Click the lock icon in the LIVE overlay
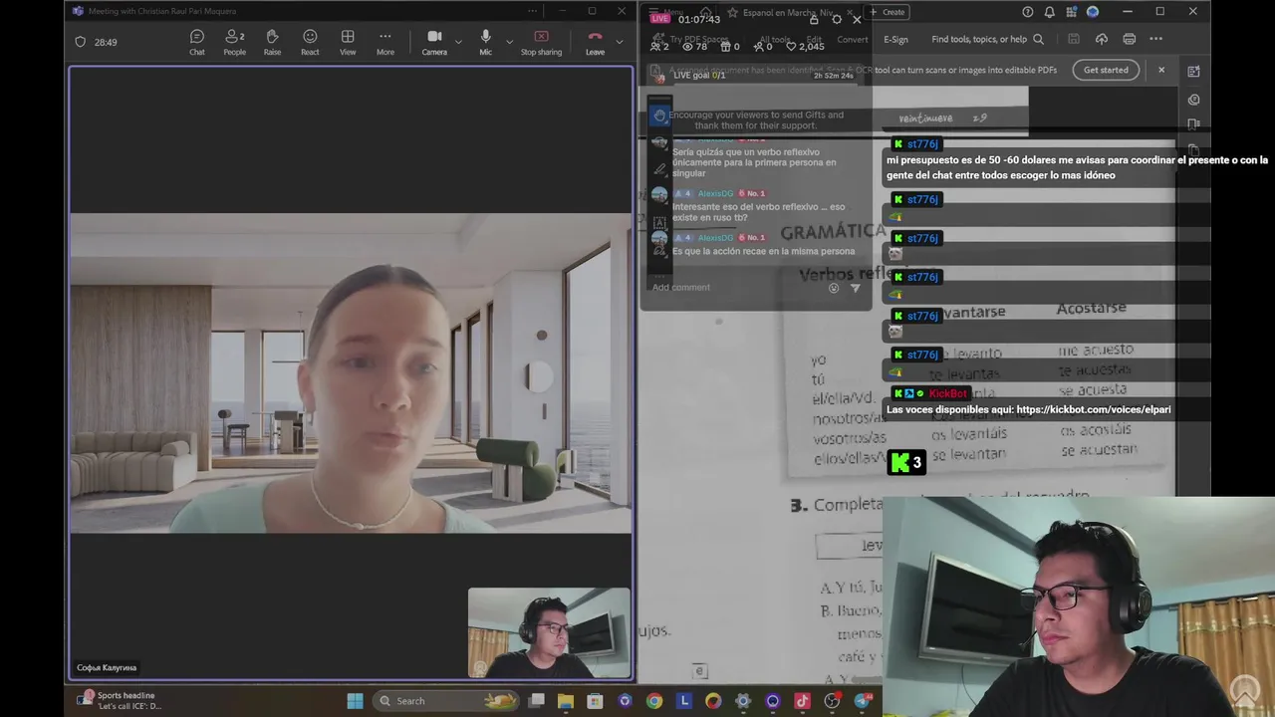Viewport: 1275px width, 717px height. [814, 19]
